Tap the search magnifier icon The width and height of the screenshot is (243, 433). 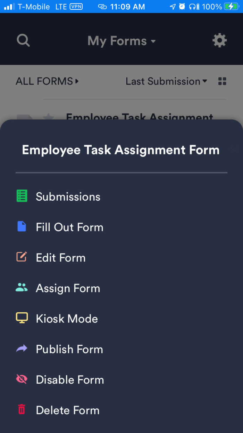[x=23, y=40]
